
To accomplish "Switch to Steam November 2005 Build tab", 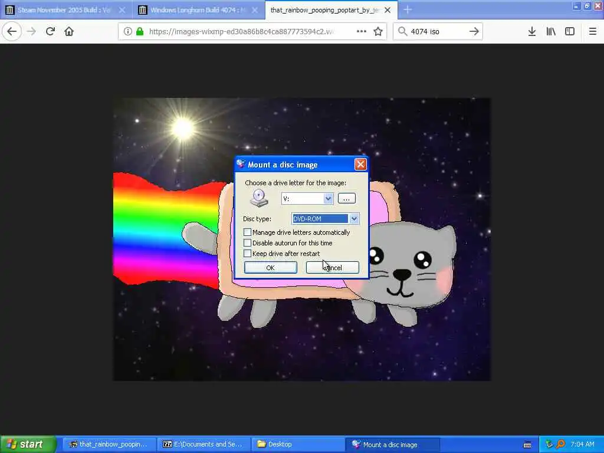I will 66,10.
